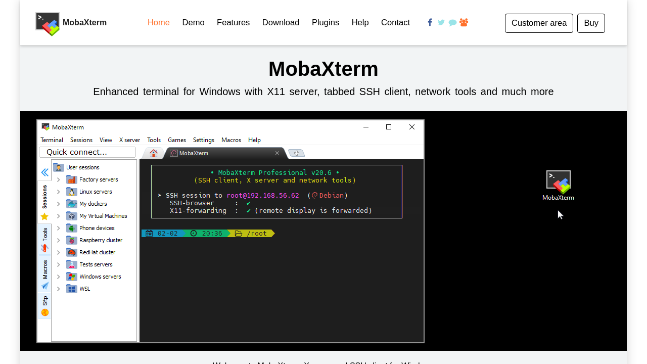
Task: Switch to the Tools sidebar tab
Action: pos(44,240)
